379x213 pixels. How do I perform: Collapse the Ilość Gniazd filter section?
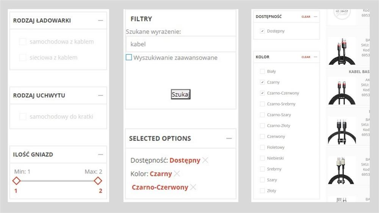click(100, 155)
